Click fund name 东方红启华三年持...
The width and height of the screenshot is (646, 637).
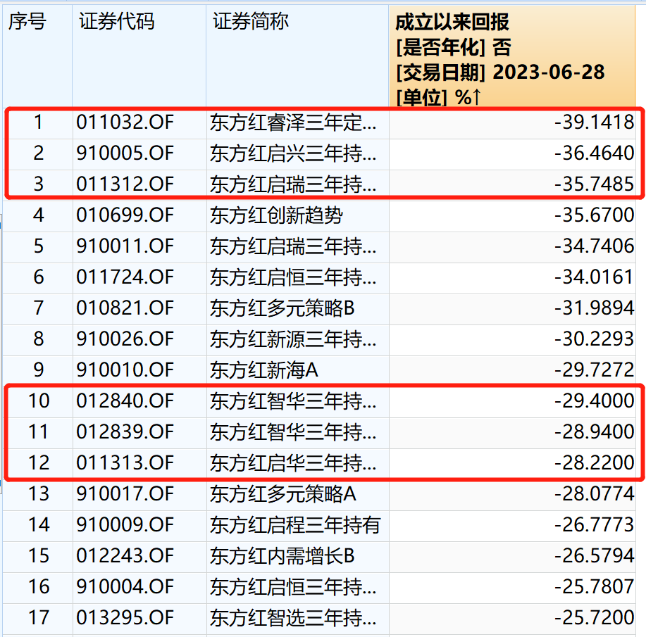pyautogui.click(x=293, y=463)
